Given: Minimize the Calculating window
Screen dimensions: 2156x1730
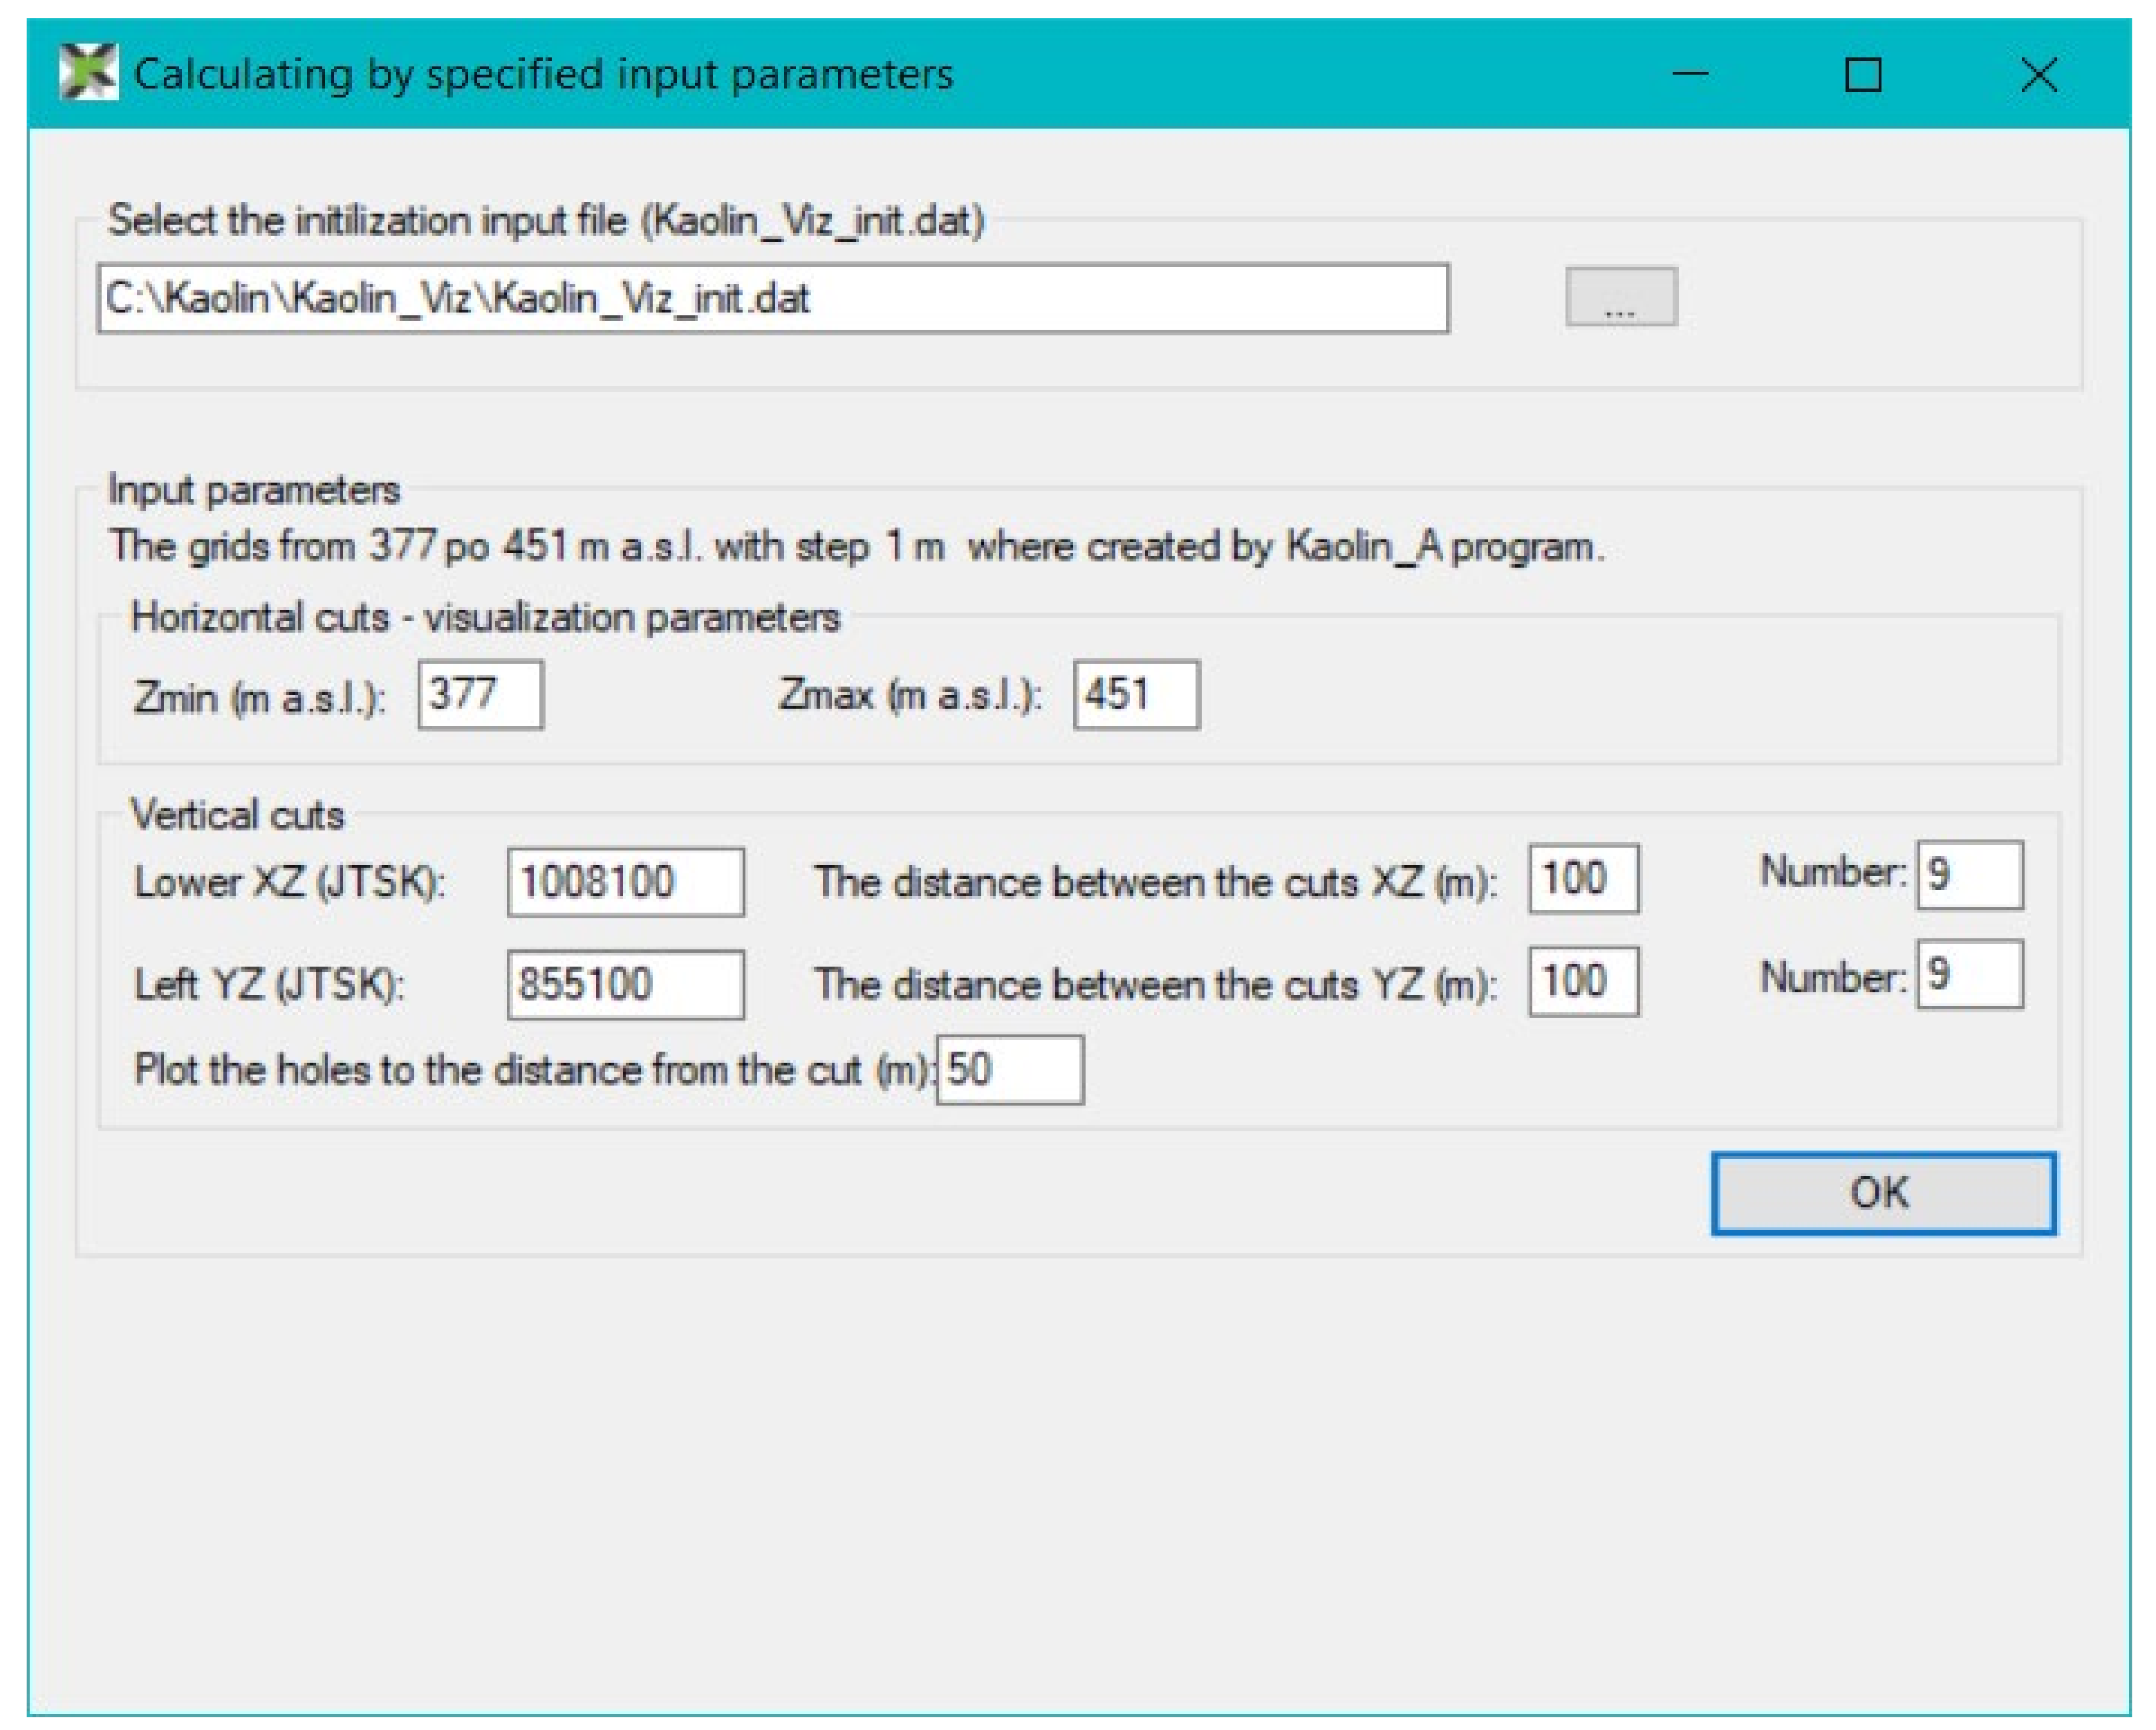Looking at the screenshot, I should (1690, 74).
